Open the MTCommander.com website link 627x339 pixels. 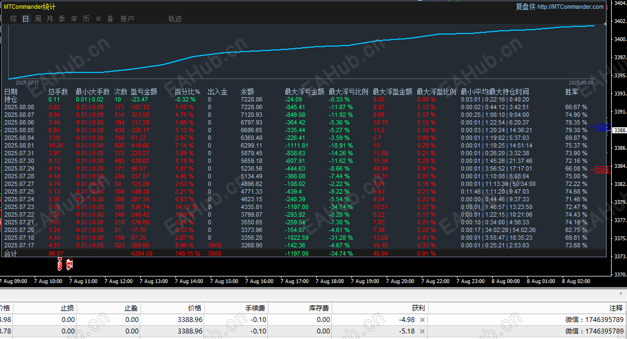(x=570, y=7)
